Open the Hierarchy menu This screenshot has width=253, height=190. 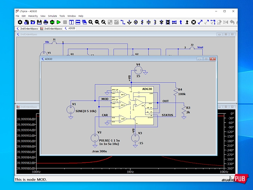coord(33,16)
